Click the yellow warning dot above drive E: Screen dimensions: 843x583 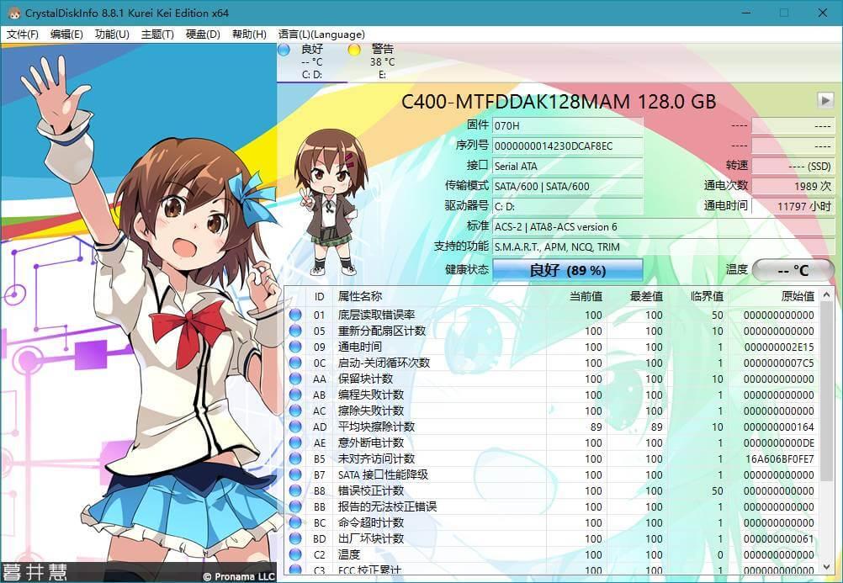[354, 50]
